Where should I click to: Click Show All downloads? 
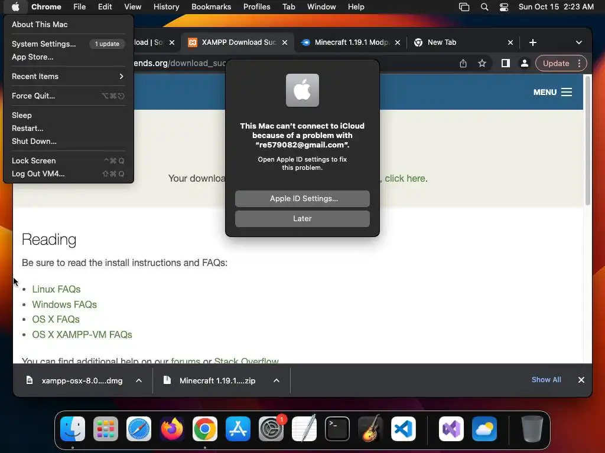point(547,380)
